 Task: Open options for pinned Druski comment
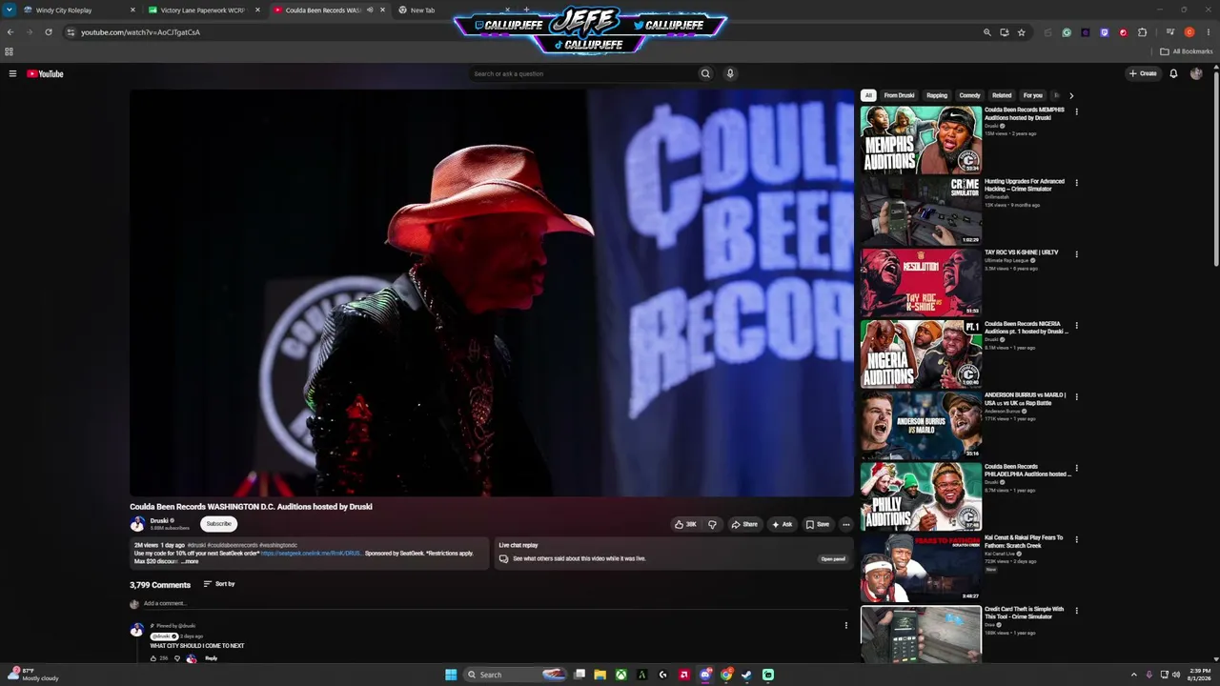point(845,626)
